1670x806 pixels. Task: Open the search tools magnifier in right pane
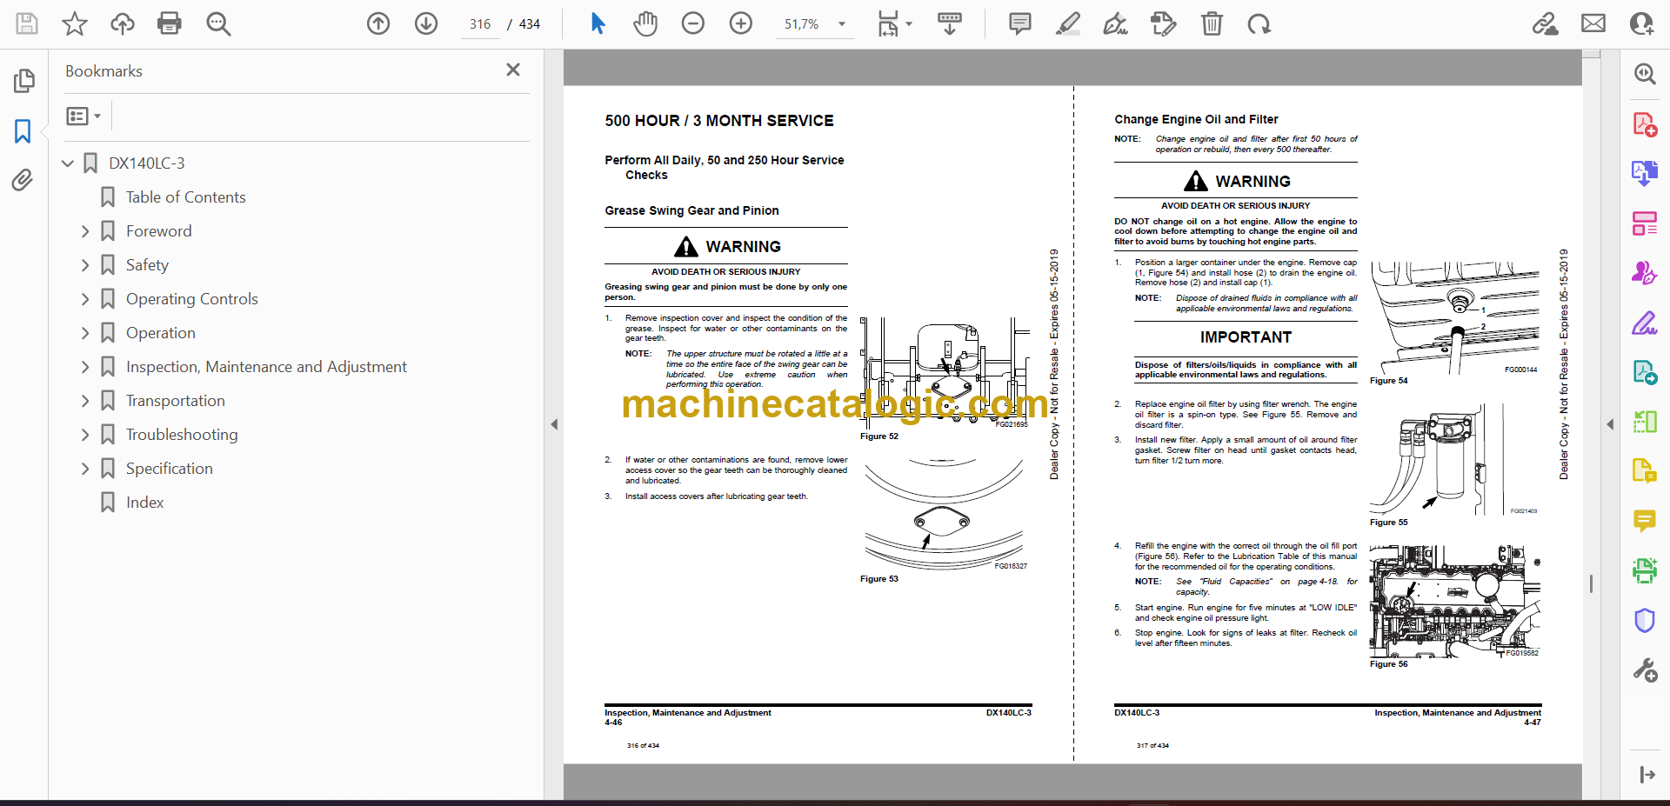click(x=1644, y=74)
